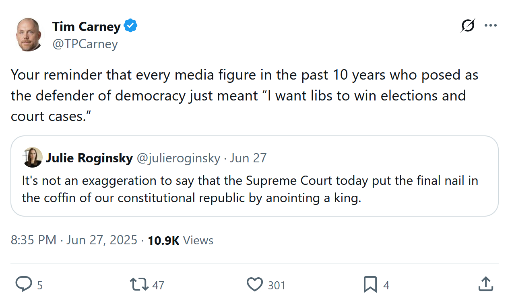
Task: Open Julie Roginsky's avatar in quoted tweet
Action: click(x=33, y=158)
